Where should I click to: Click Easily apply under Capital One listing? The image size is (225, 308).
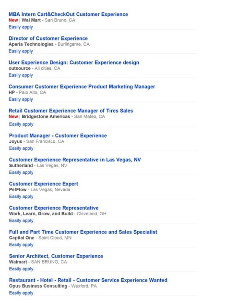tap(21, 245)
